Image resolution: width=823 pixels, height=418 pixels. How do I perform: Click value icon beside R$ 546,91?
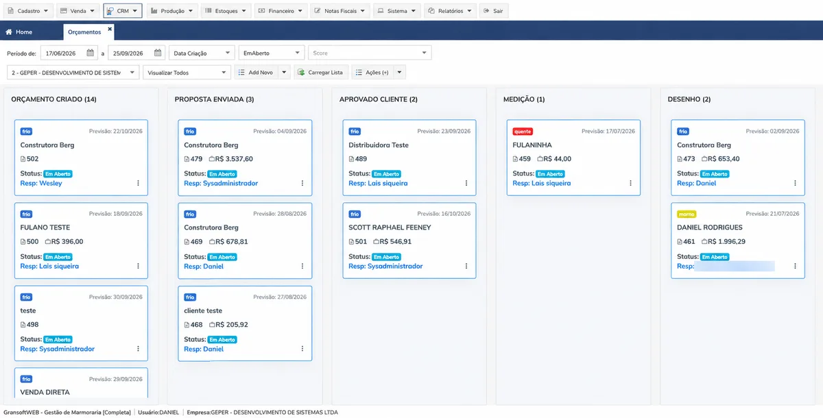[x=377, y=242]
